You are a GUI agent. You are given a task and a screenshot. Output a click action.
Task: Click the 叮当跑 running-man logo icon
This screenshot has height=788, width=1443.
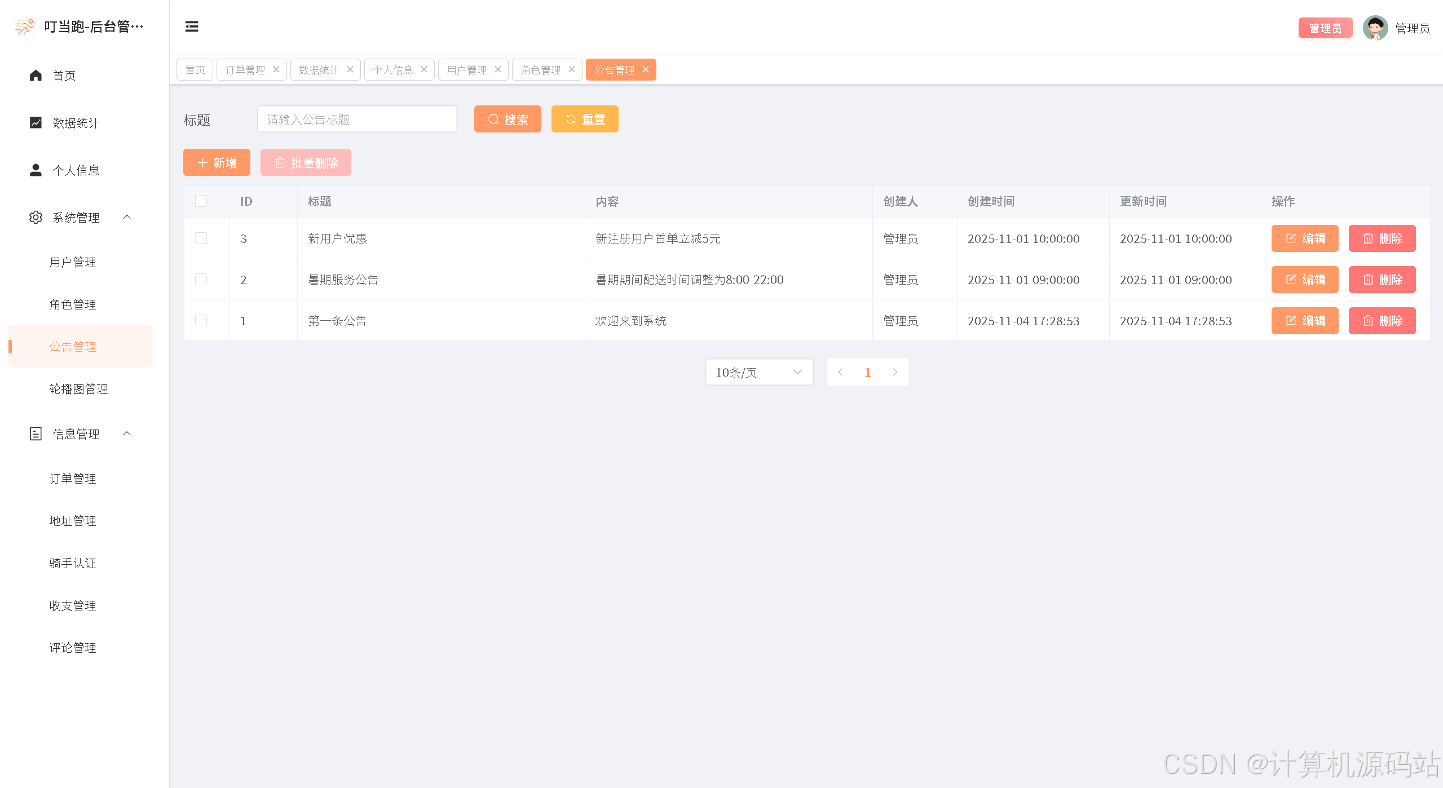pos(24,26)
